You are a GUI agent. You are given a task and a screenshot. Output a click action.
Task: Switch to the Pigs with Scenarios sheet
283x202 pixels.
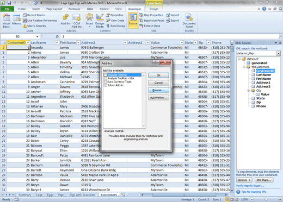[82, 195]
